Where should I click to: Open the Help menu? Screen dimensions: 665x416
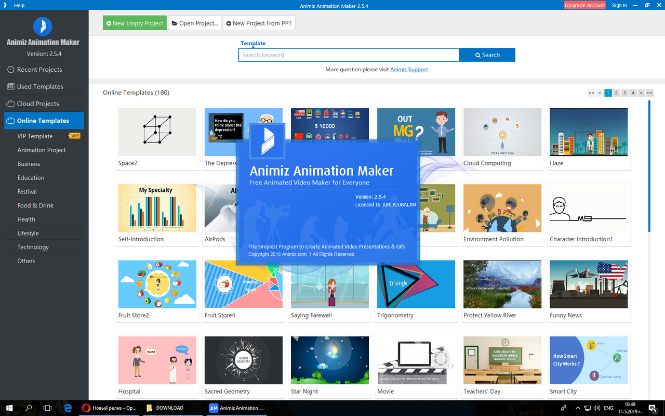click(19, 5)
